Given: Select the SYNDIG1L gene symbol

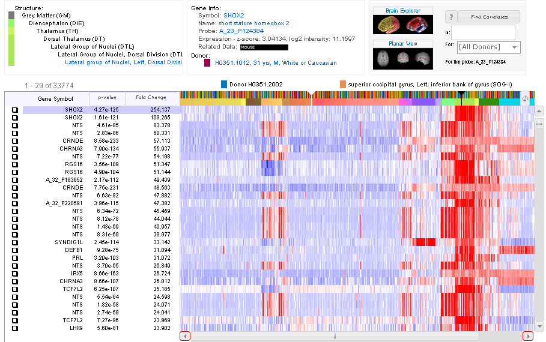Looking at the screenshot, I should tap(69, 242).
